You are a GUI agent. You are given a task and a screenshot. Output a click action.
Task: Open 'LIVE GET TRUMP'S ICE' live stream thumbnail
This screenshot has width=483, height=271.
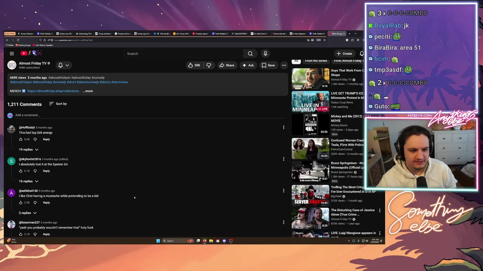coord(310,102)
